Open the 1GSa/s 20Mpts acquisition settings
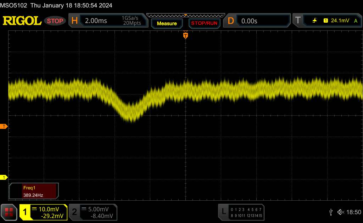 tap(131, 21)
